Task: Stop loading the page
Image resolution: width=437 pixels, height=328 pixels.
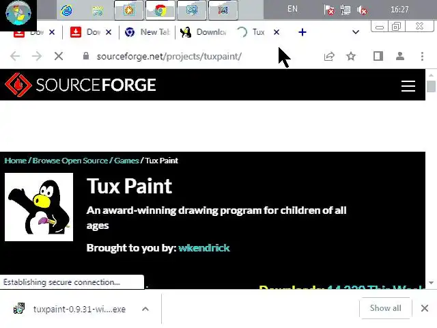Action: pyautogui.click(x=59, y=56)
